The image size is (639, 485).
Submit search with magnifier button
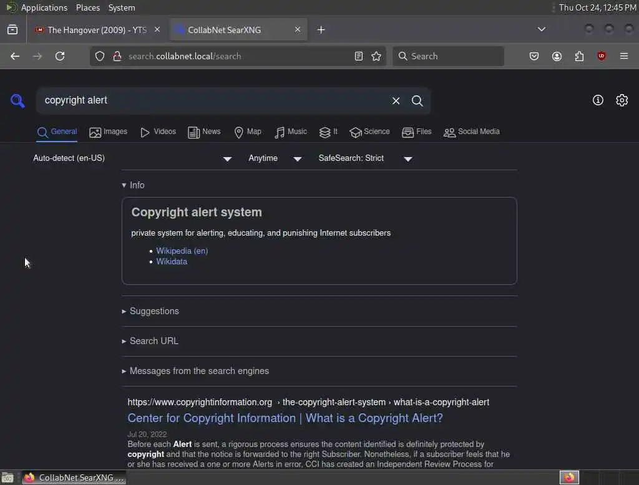point(417,100)
